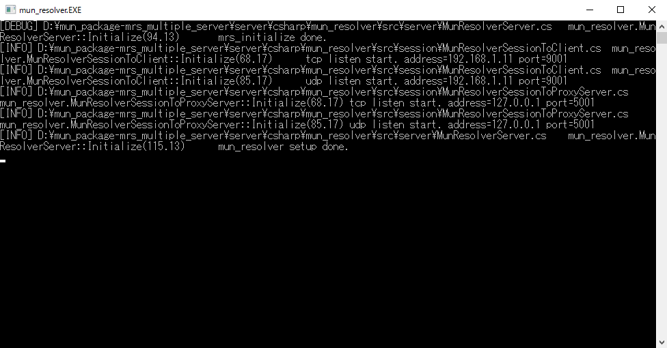667x348 pixels.
Task: Minimize the mun_resolver.EXE console window
Action: tap(590, 10)
